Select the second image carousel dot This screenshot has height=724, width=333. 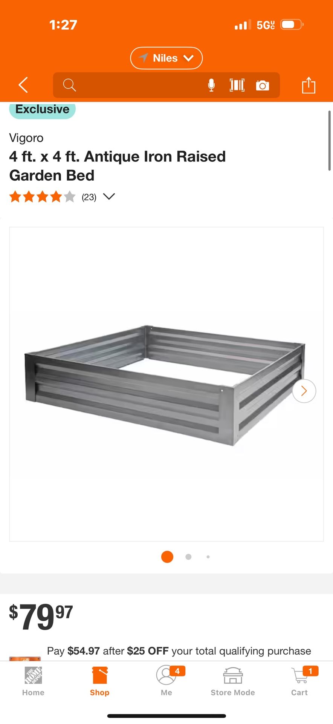point(188,557)
